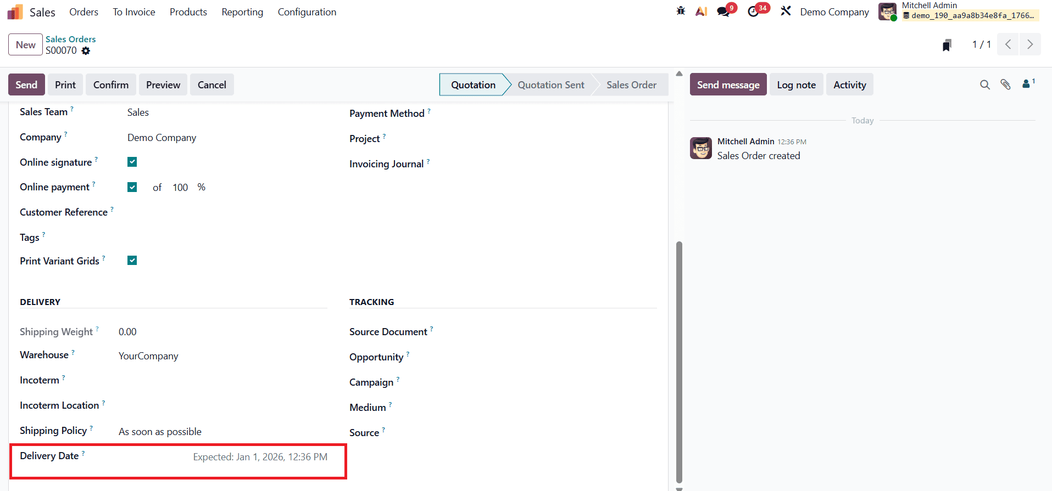Open the Configuration menu
1052x491 pixels.
coord(307,12)
